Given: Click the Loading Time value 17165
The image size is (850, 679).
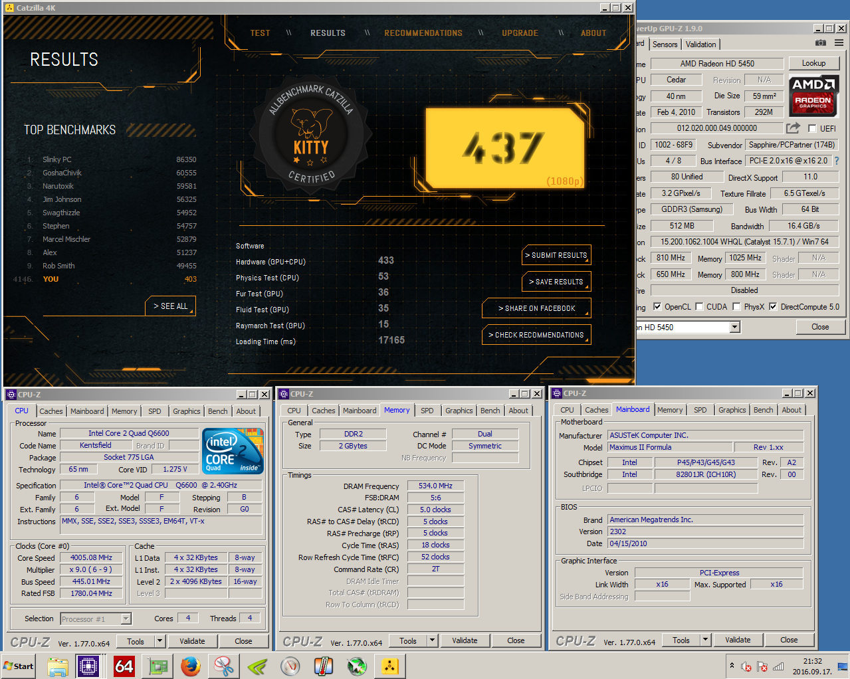Looking at the screenshot, I should pyautogui.click(x=391, y=340).
